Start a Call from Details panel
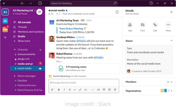 coord(155,25)
